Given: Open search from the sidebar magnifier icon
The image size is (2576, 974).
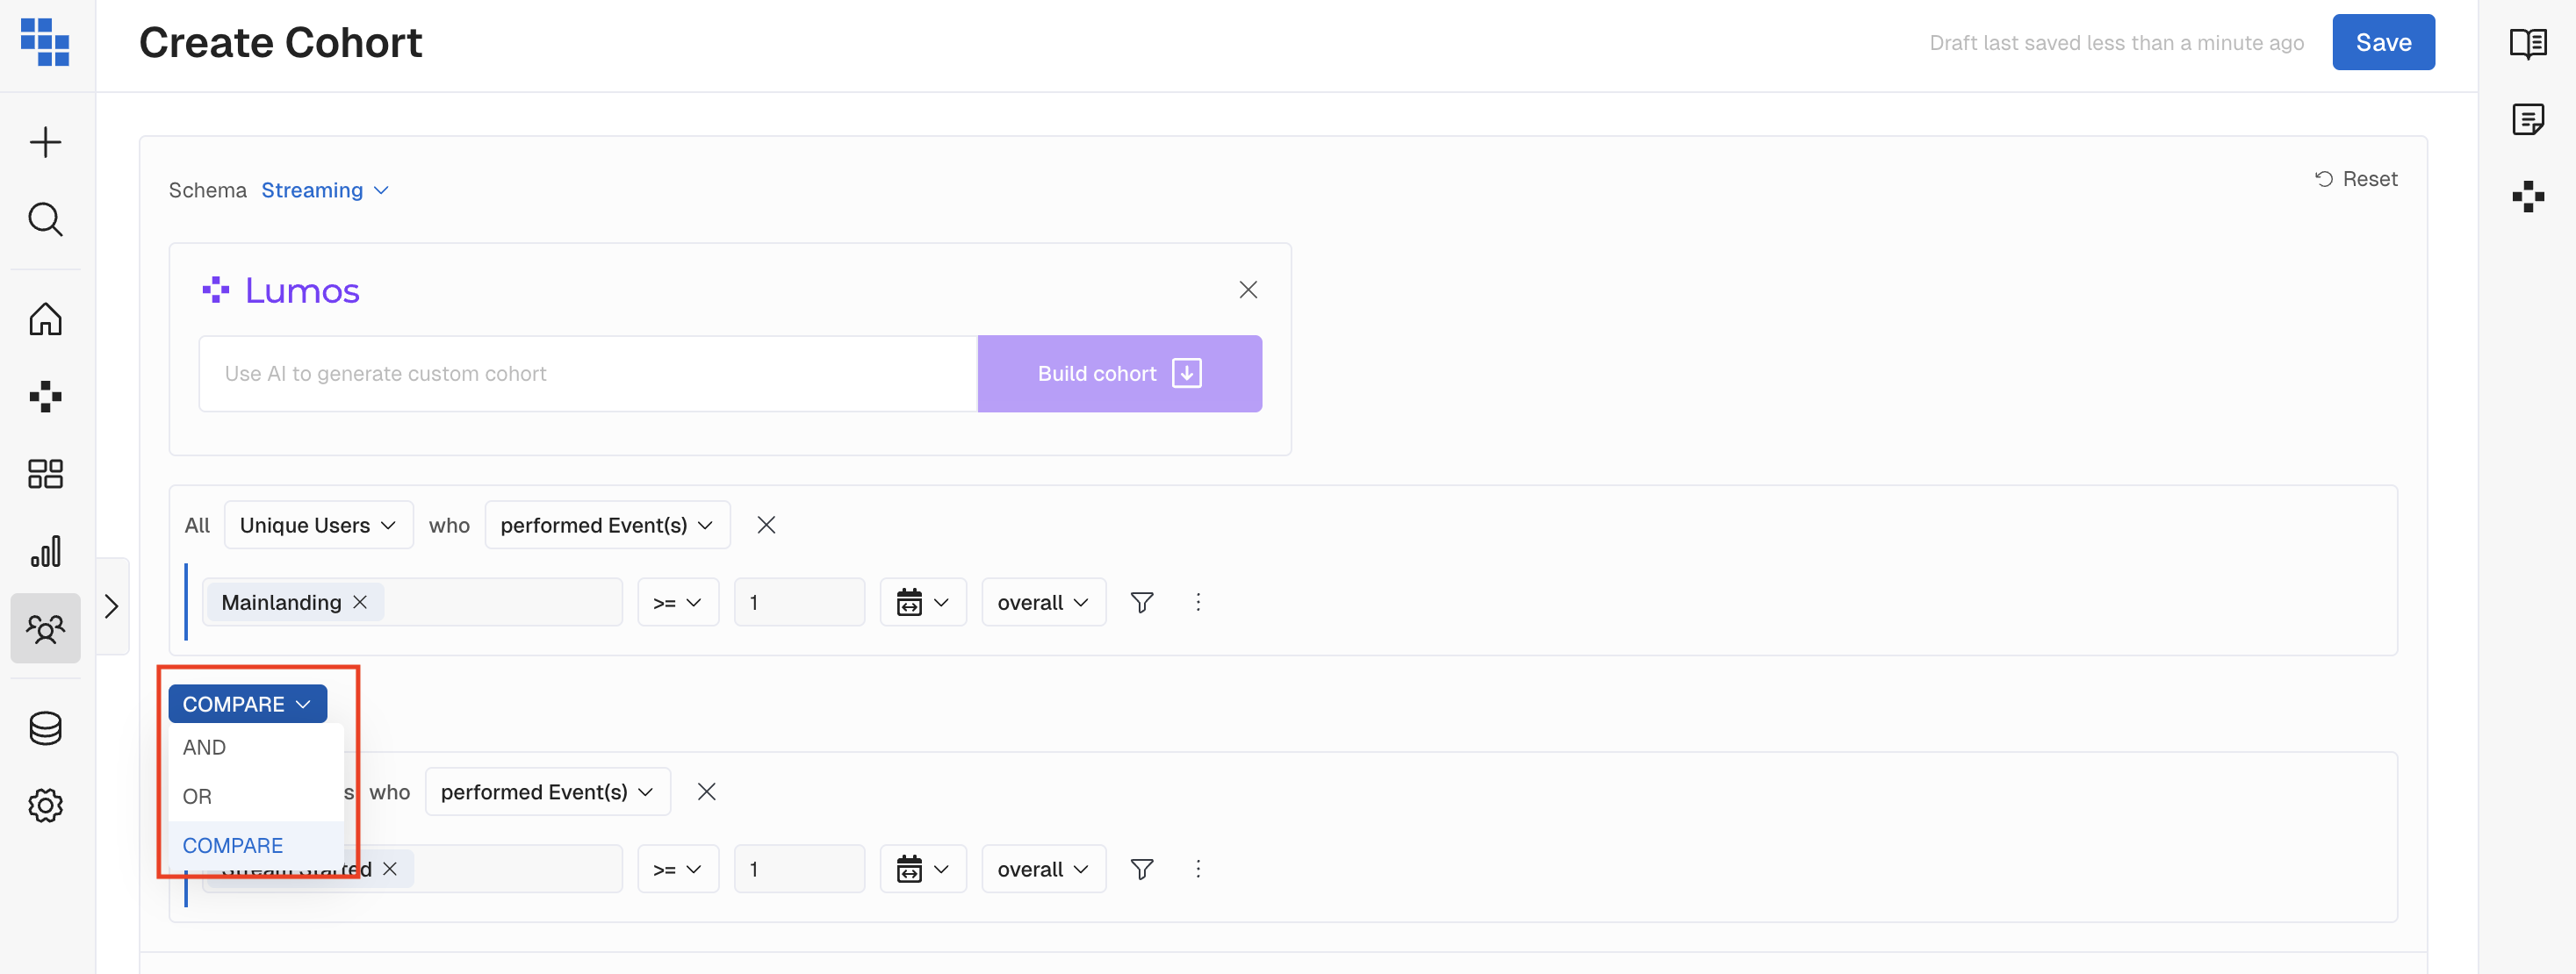Looking at the screenshot, I should coord(45,218).
